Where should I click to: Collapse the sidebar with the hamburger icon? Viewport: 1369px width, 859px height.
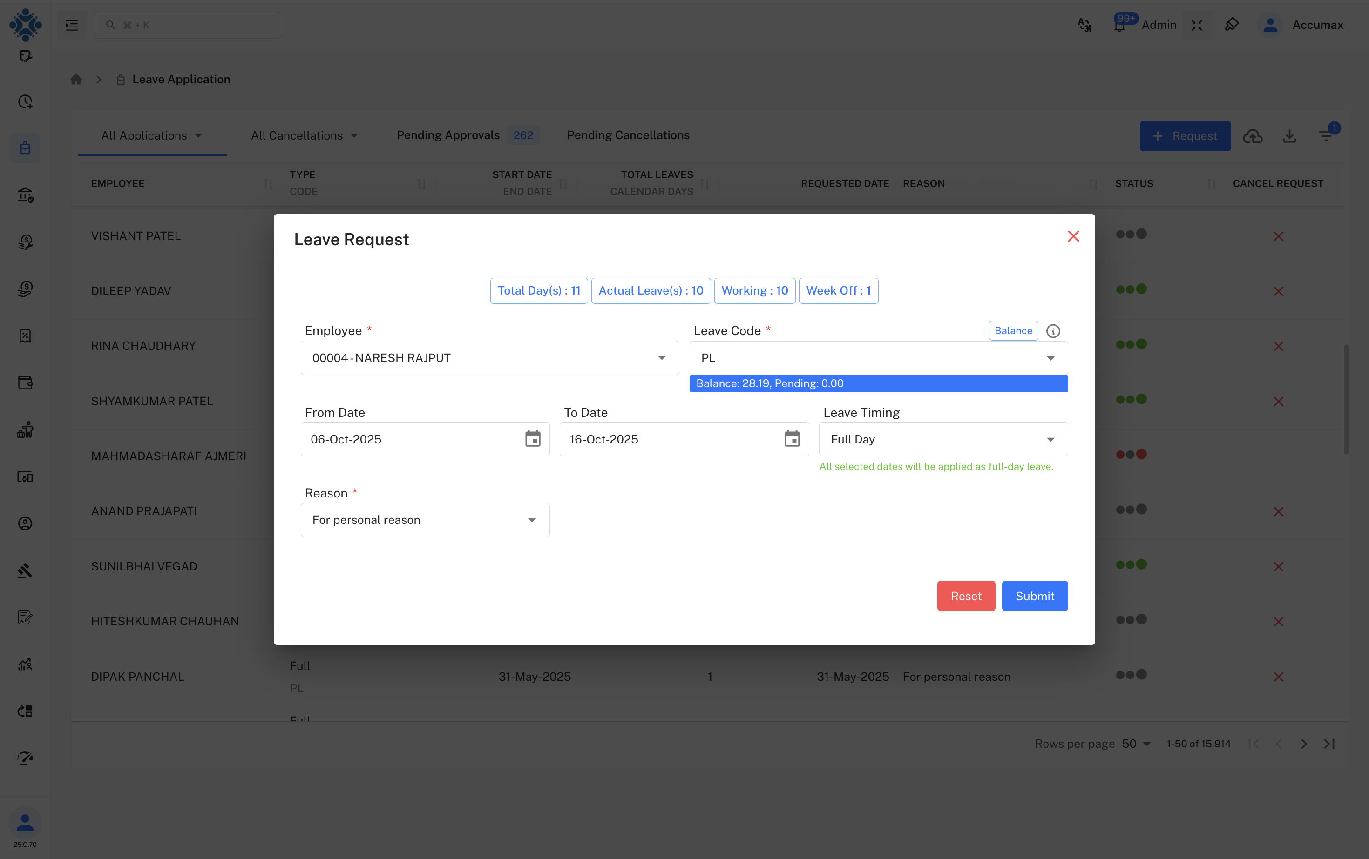(72, 25)
